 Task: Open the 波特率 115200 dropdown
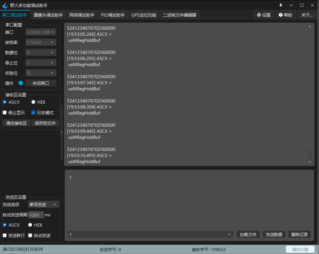click(41, 42)
